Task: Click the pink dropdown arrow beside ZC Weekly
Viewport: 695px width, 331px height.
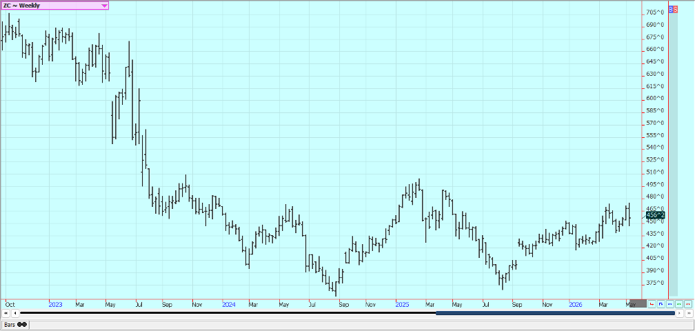Action: (x=104, y=6)
